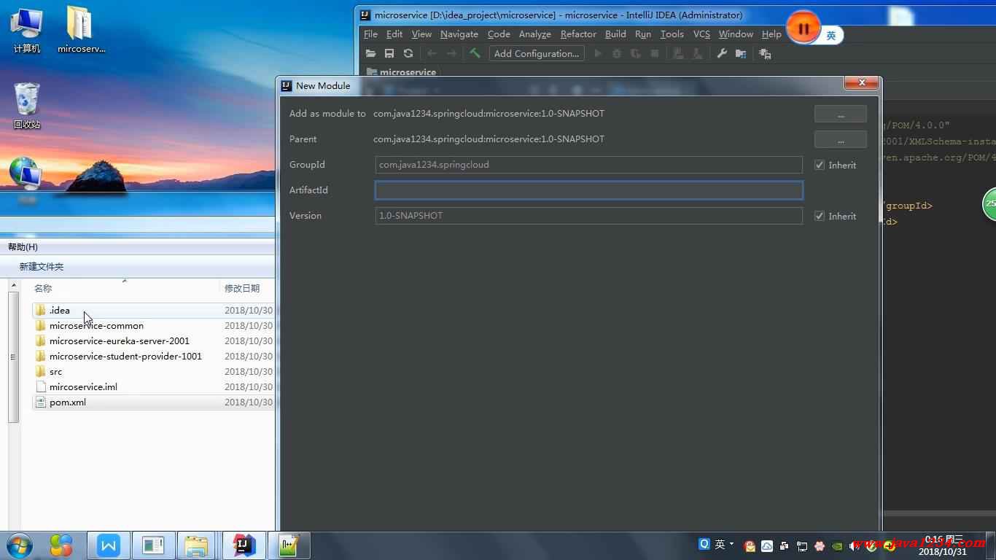
Task: Click the Explorer left pane scrollbar
Action: click(x=12, y=357)
